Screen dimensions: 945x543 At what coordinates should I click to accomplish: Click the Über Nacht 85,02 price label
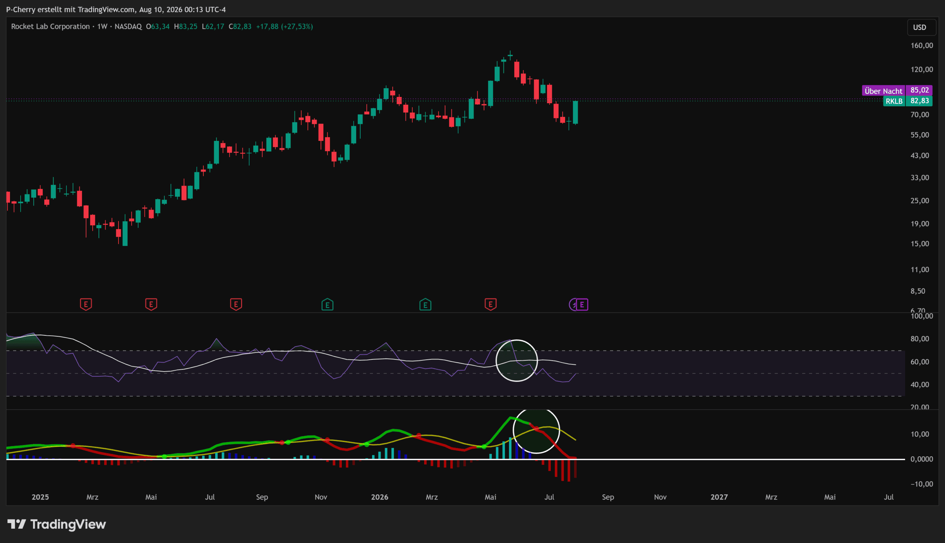[897, 91]
